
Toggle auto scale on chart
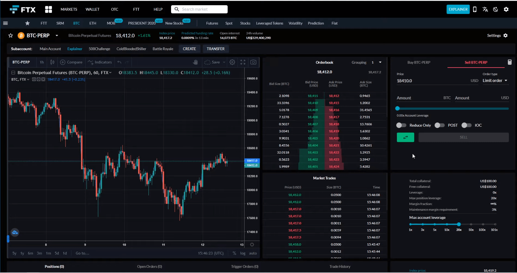point(253,253)
